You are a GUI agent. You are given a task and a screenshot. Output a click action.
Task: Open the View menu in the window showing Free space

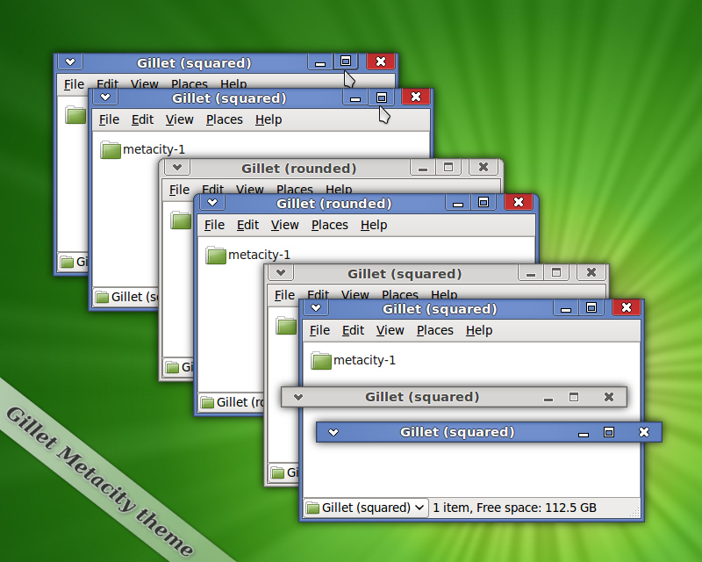(x=390, y=330)
